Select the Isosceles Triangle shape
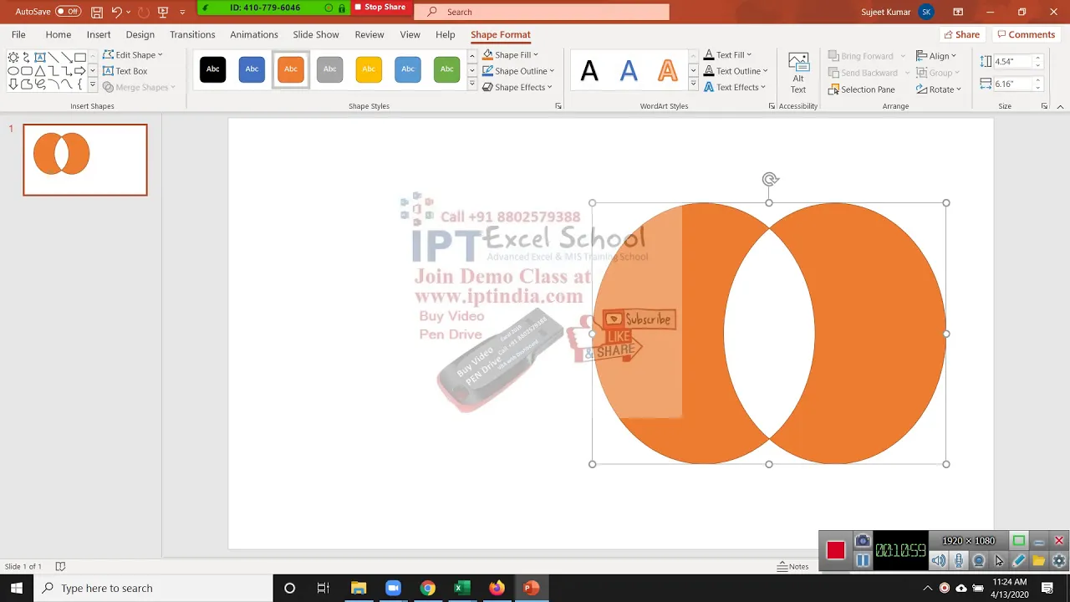This screenshot has width=1070, height=602. [x=40, y=71]
